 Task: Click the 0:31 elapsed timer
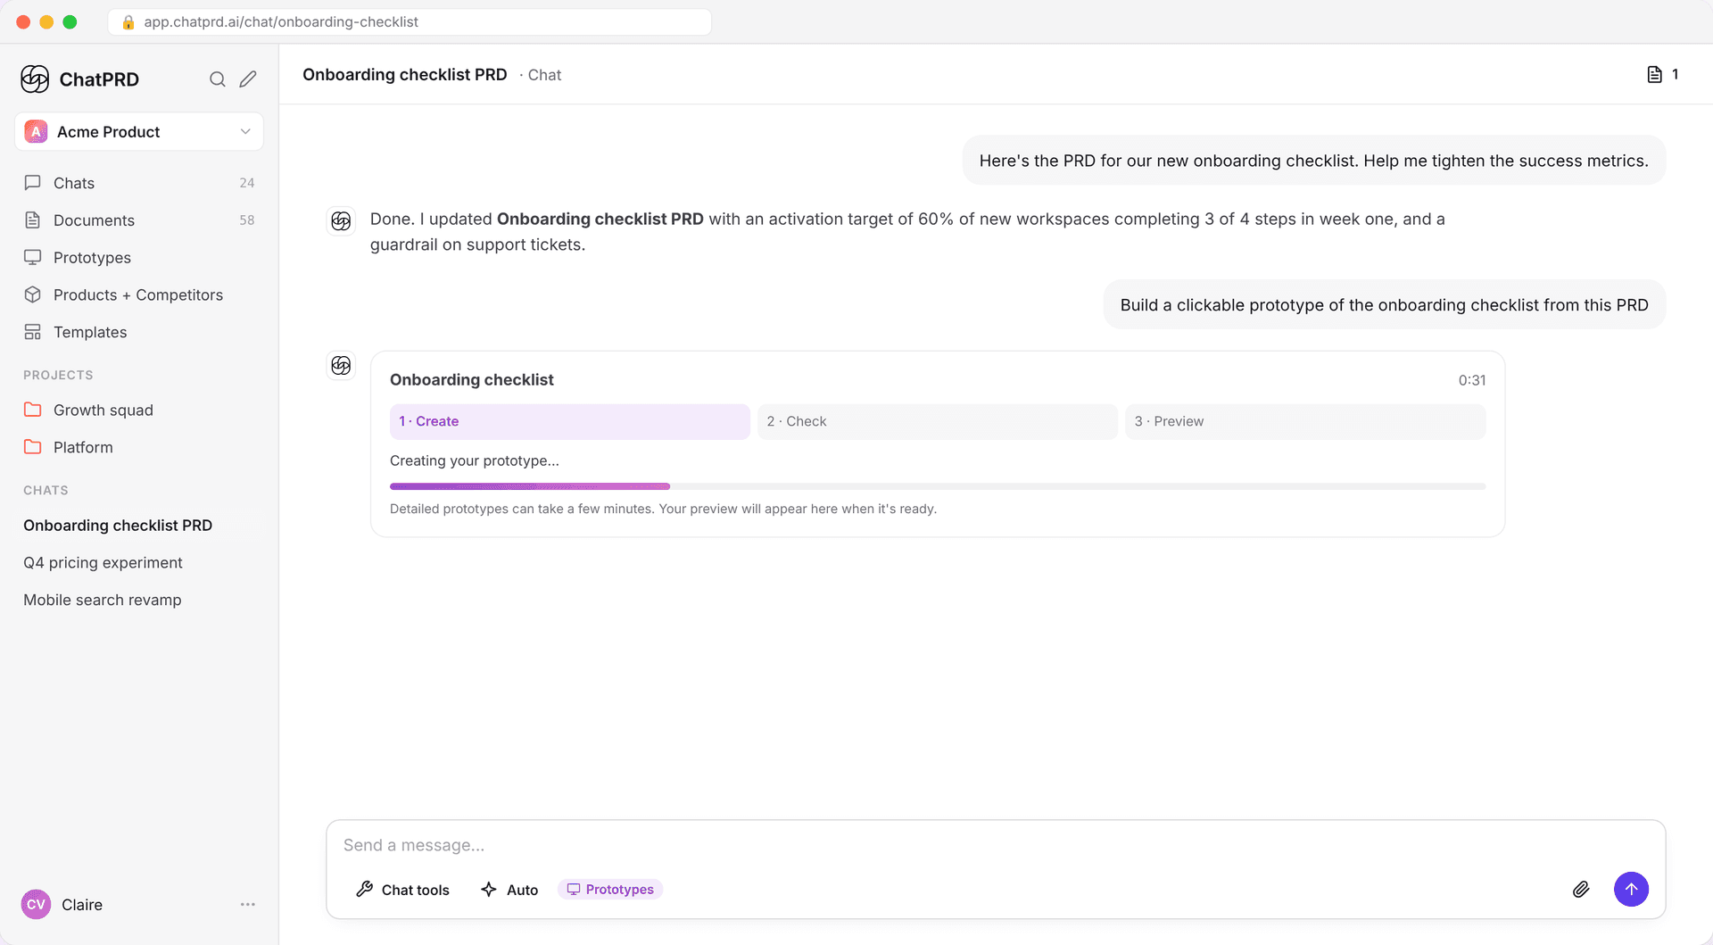point(1472,380)
